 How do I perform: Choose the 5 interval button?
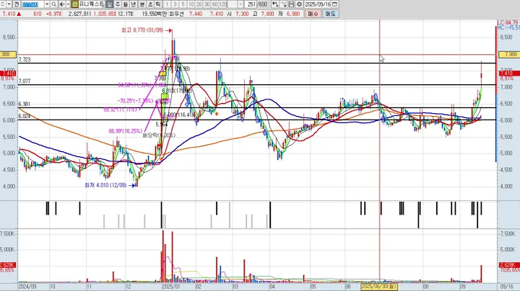click(183, 4)
